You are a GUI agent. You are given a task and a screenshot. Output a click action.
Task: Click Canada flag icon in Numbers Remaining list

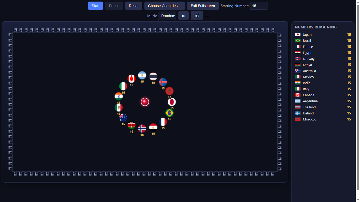click(x=298, y=95)
